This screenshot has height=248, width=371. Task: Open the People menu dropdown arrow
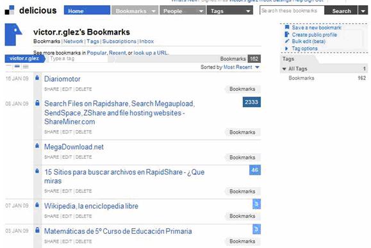coord(201,11)
